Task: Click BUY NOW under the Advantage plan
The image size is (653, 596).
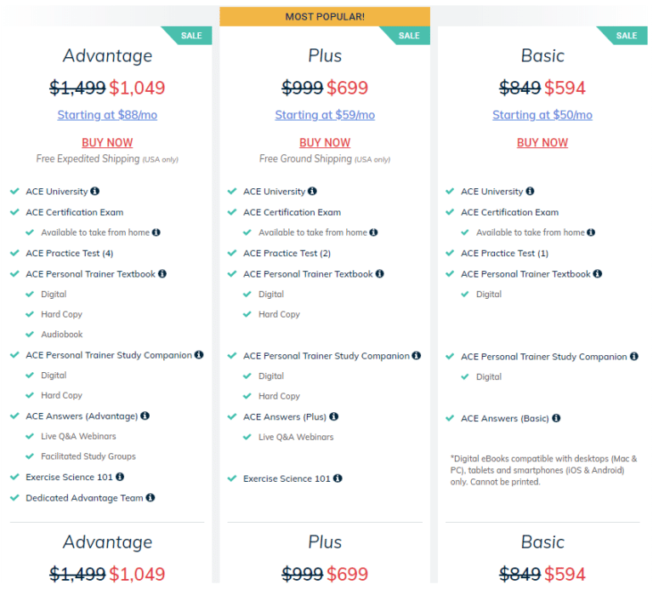Action: click(x=107, y=143)
